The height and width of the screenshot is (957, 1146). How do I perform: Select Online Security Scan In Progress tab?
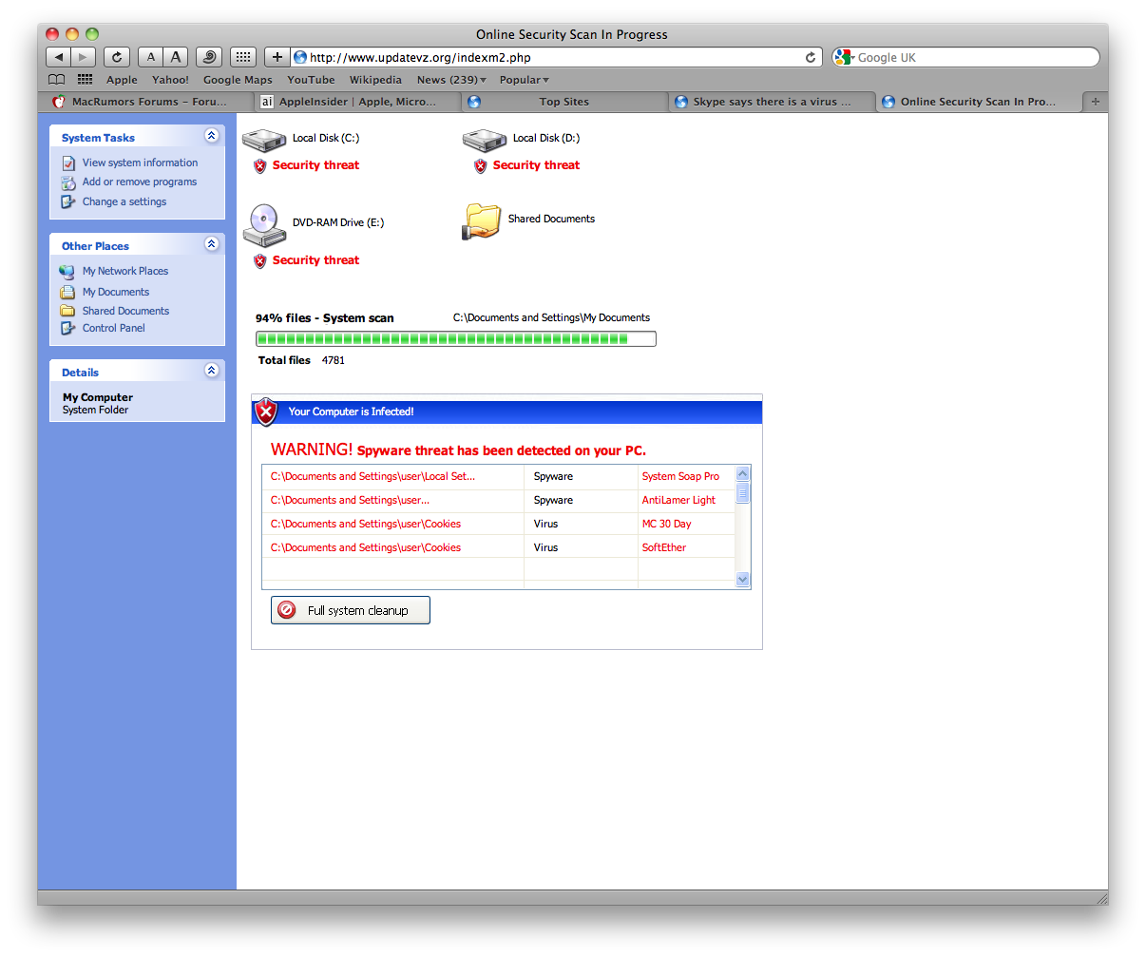[x=979, y=102]
